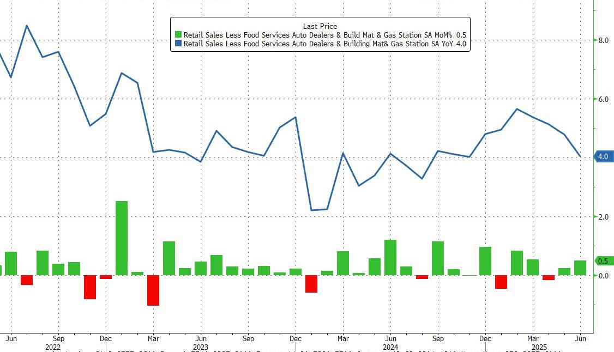Click the 0.0 y-axis label

pos(604,276)
